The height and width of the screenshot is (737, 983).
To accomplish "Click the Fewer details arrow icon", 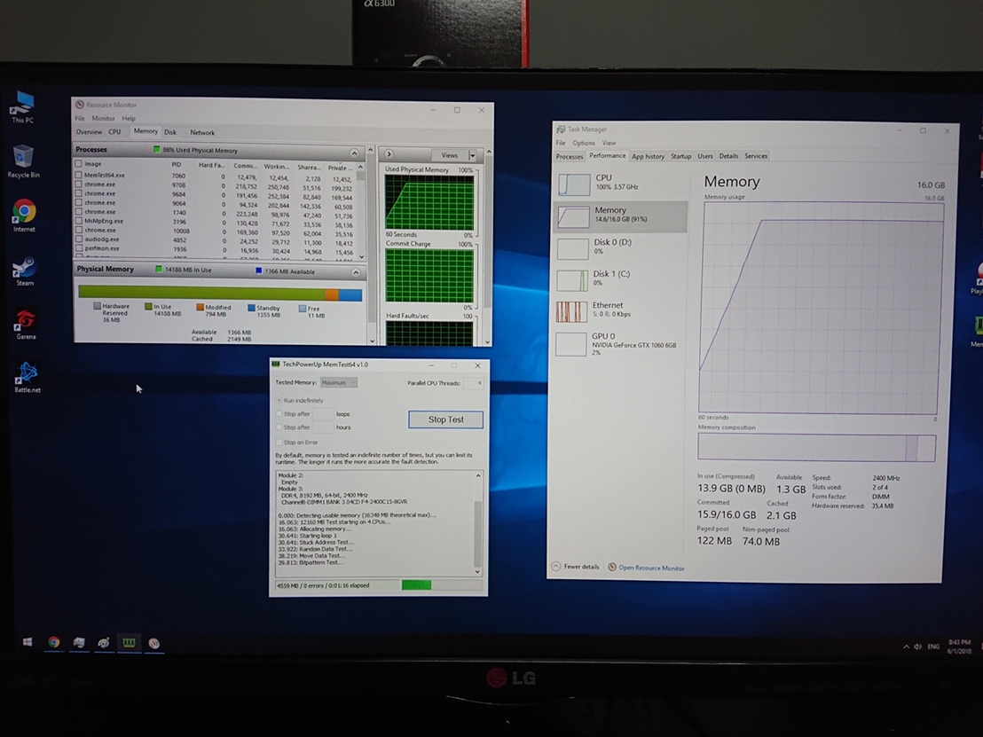I will tap(556, 566).
